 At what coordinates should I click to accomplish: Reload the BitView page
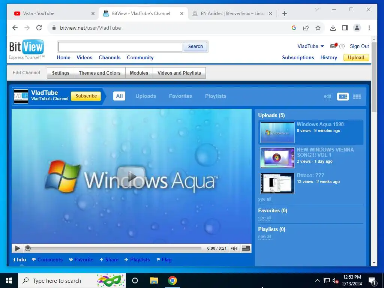[x=39, y=28]
